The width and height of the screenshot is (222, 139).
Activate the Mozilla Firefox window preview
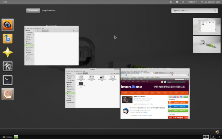(155, 94)
